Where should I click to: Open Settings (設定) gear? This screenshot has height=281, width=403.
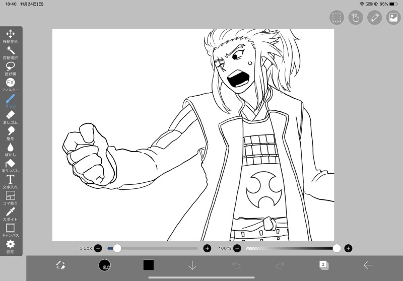pyautogui.click(x=10, y=247)
